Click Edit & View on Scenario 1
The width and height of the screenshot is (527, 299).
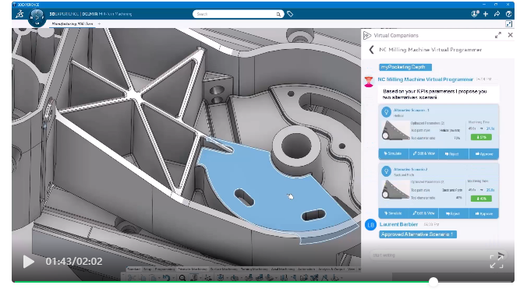(424, 153)
